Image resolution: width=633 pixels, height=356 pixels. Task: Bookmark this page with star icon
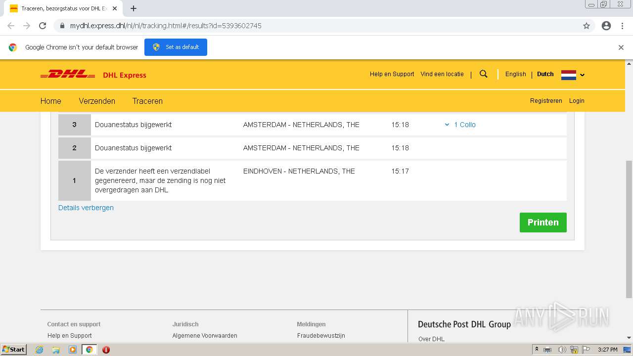pyautogui.click(x=587, y=26)
